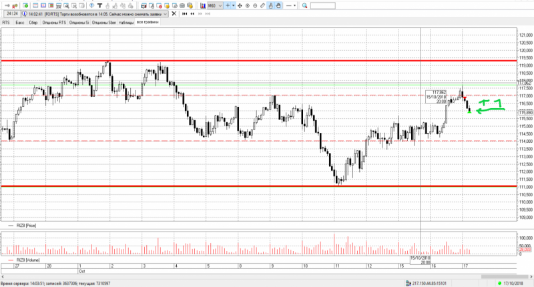Click the zoom in circle icon
Viewport: 534px width, 287px height.
tap(248, 5)
